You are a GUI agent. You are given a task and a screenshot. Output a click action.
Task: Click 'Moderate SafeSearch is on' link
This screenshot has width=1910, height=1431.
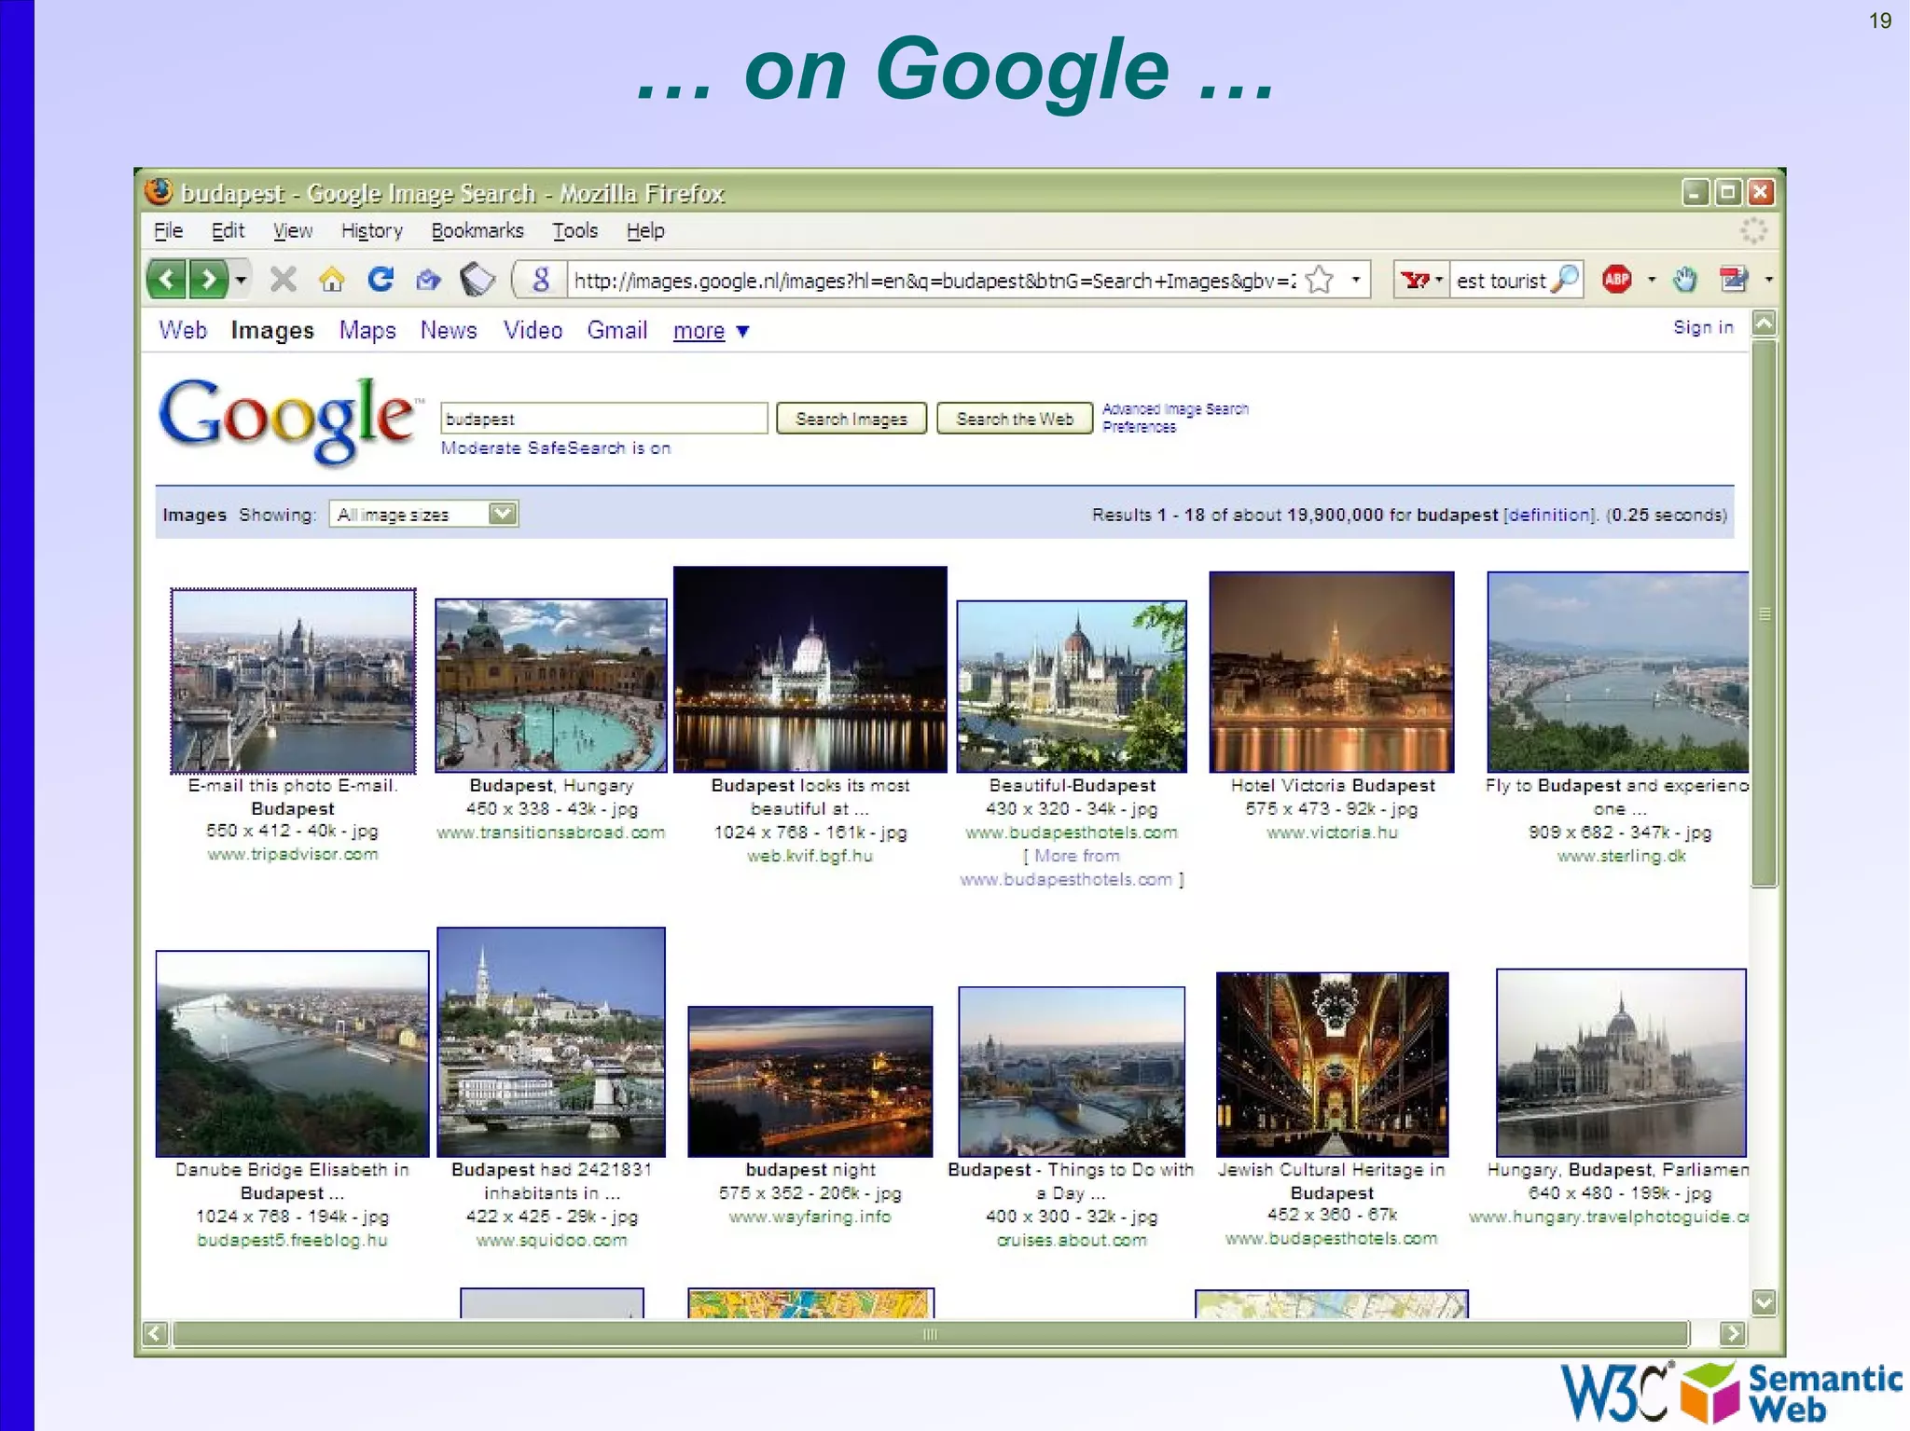[x=556, y=448]
